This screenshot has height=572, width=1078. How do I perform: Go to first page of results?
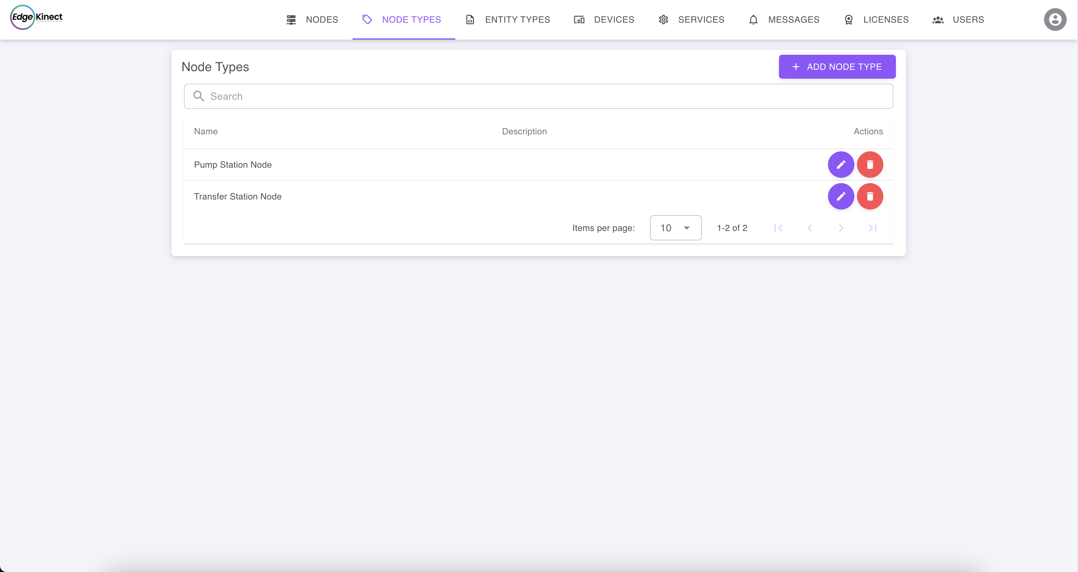click(x=778, y=228)
